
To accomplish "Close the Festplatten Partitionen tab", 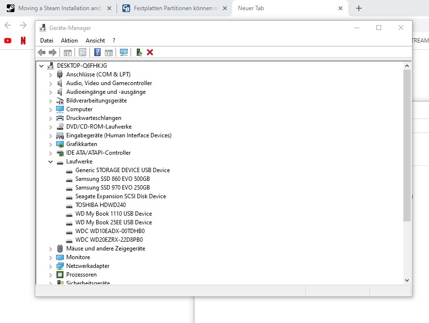I will point(224,8).
